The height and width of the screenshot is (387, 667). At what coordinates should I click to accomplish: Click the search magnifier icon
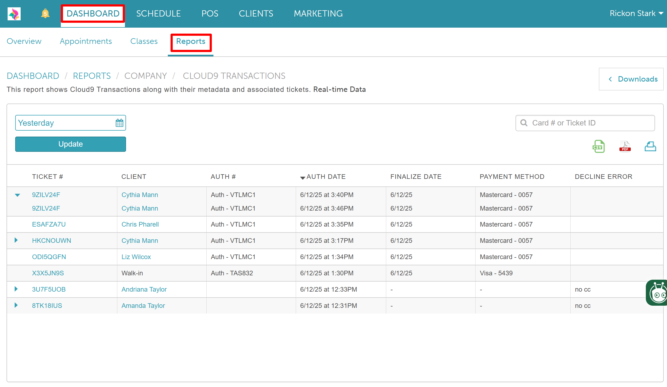point(524,123)
